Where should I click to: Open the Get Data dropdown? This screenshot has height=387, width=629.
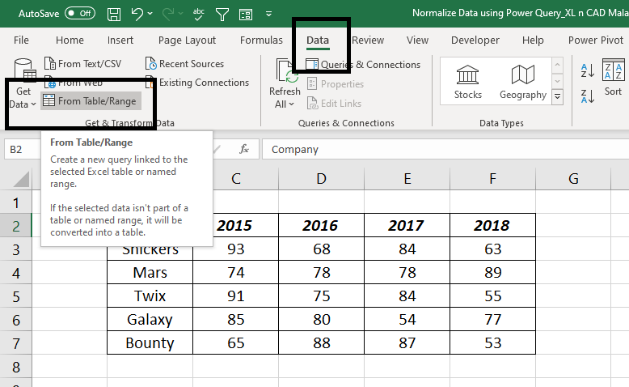coord(23,85)
